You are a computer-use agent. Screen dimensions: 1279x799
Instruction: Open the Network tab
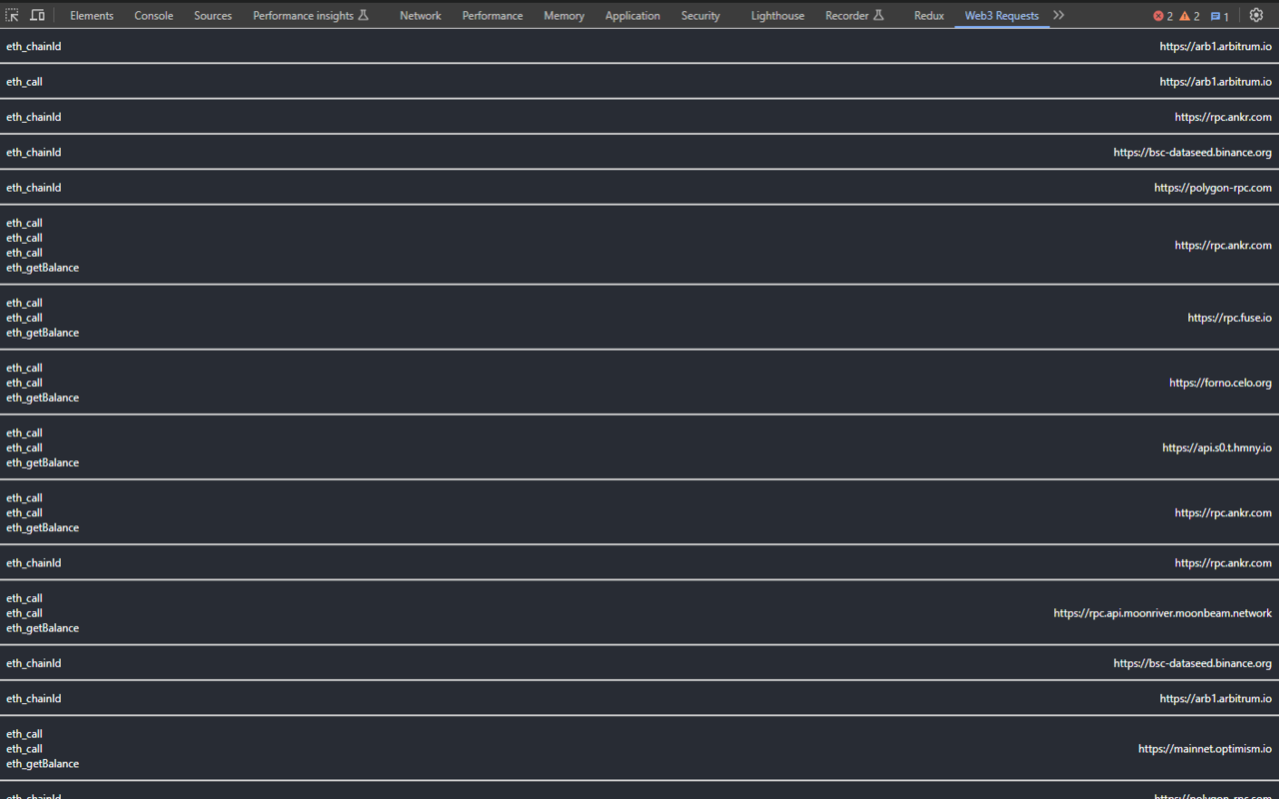420,15
